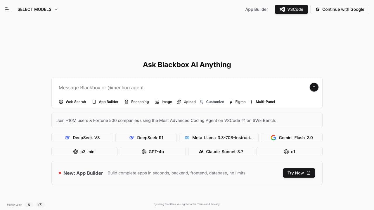Open the Privacy link in footer
374x210 pixels.
[215, 204]
